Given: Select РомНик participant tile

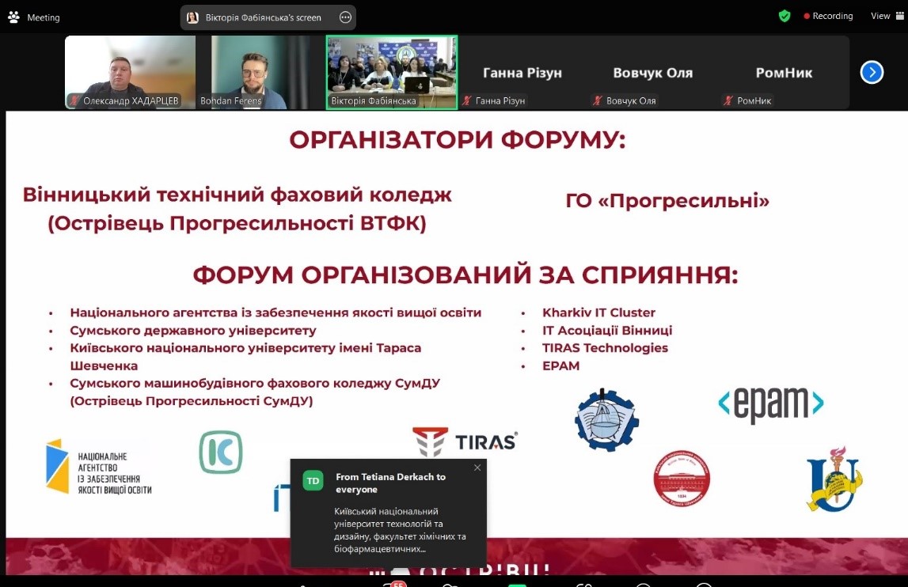Looking at the screenshot, I should (x=784, y=72).
